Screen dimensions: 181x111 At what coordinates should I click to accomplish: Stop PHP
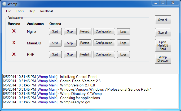pyautogui.click(x=70, y=54)
